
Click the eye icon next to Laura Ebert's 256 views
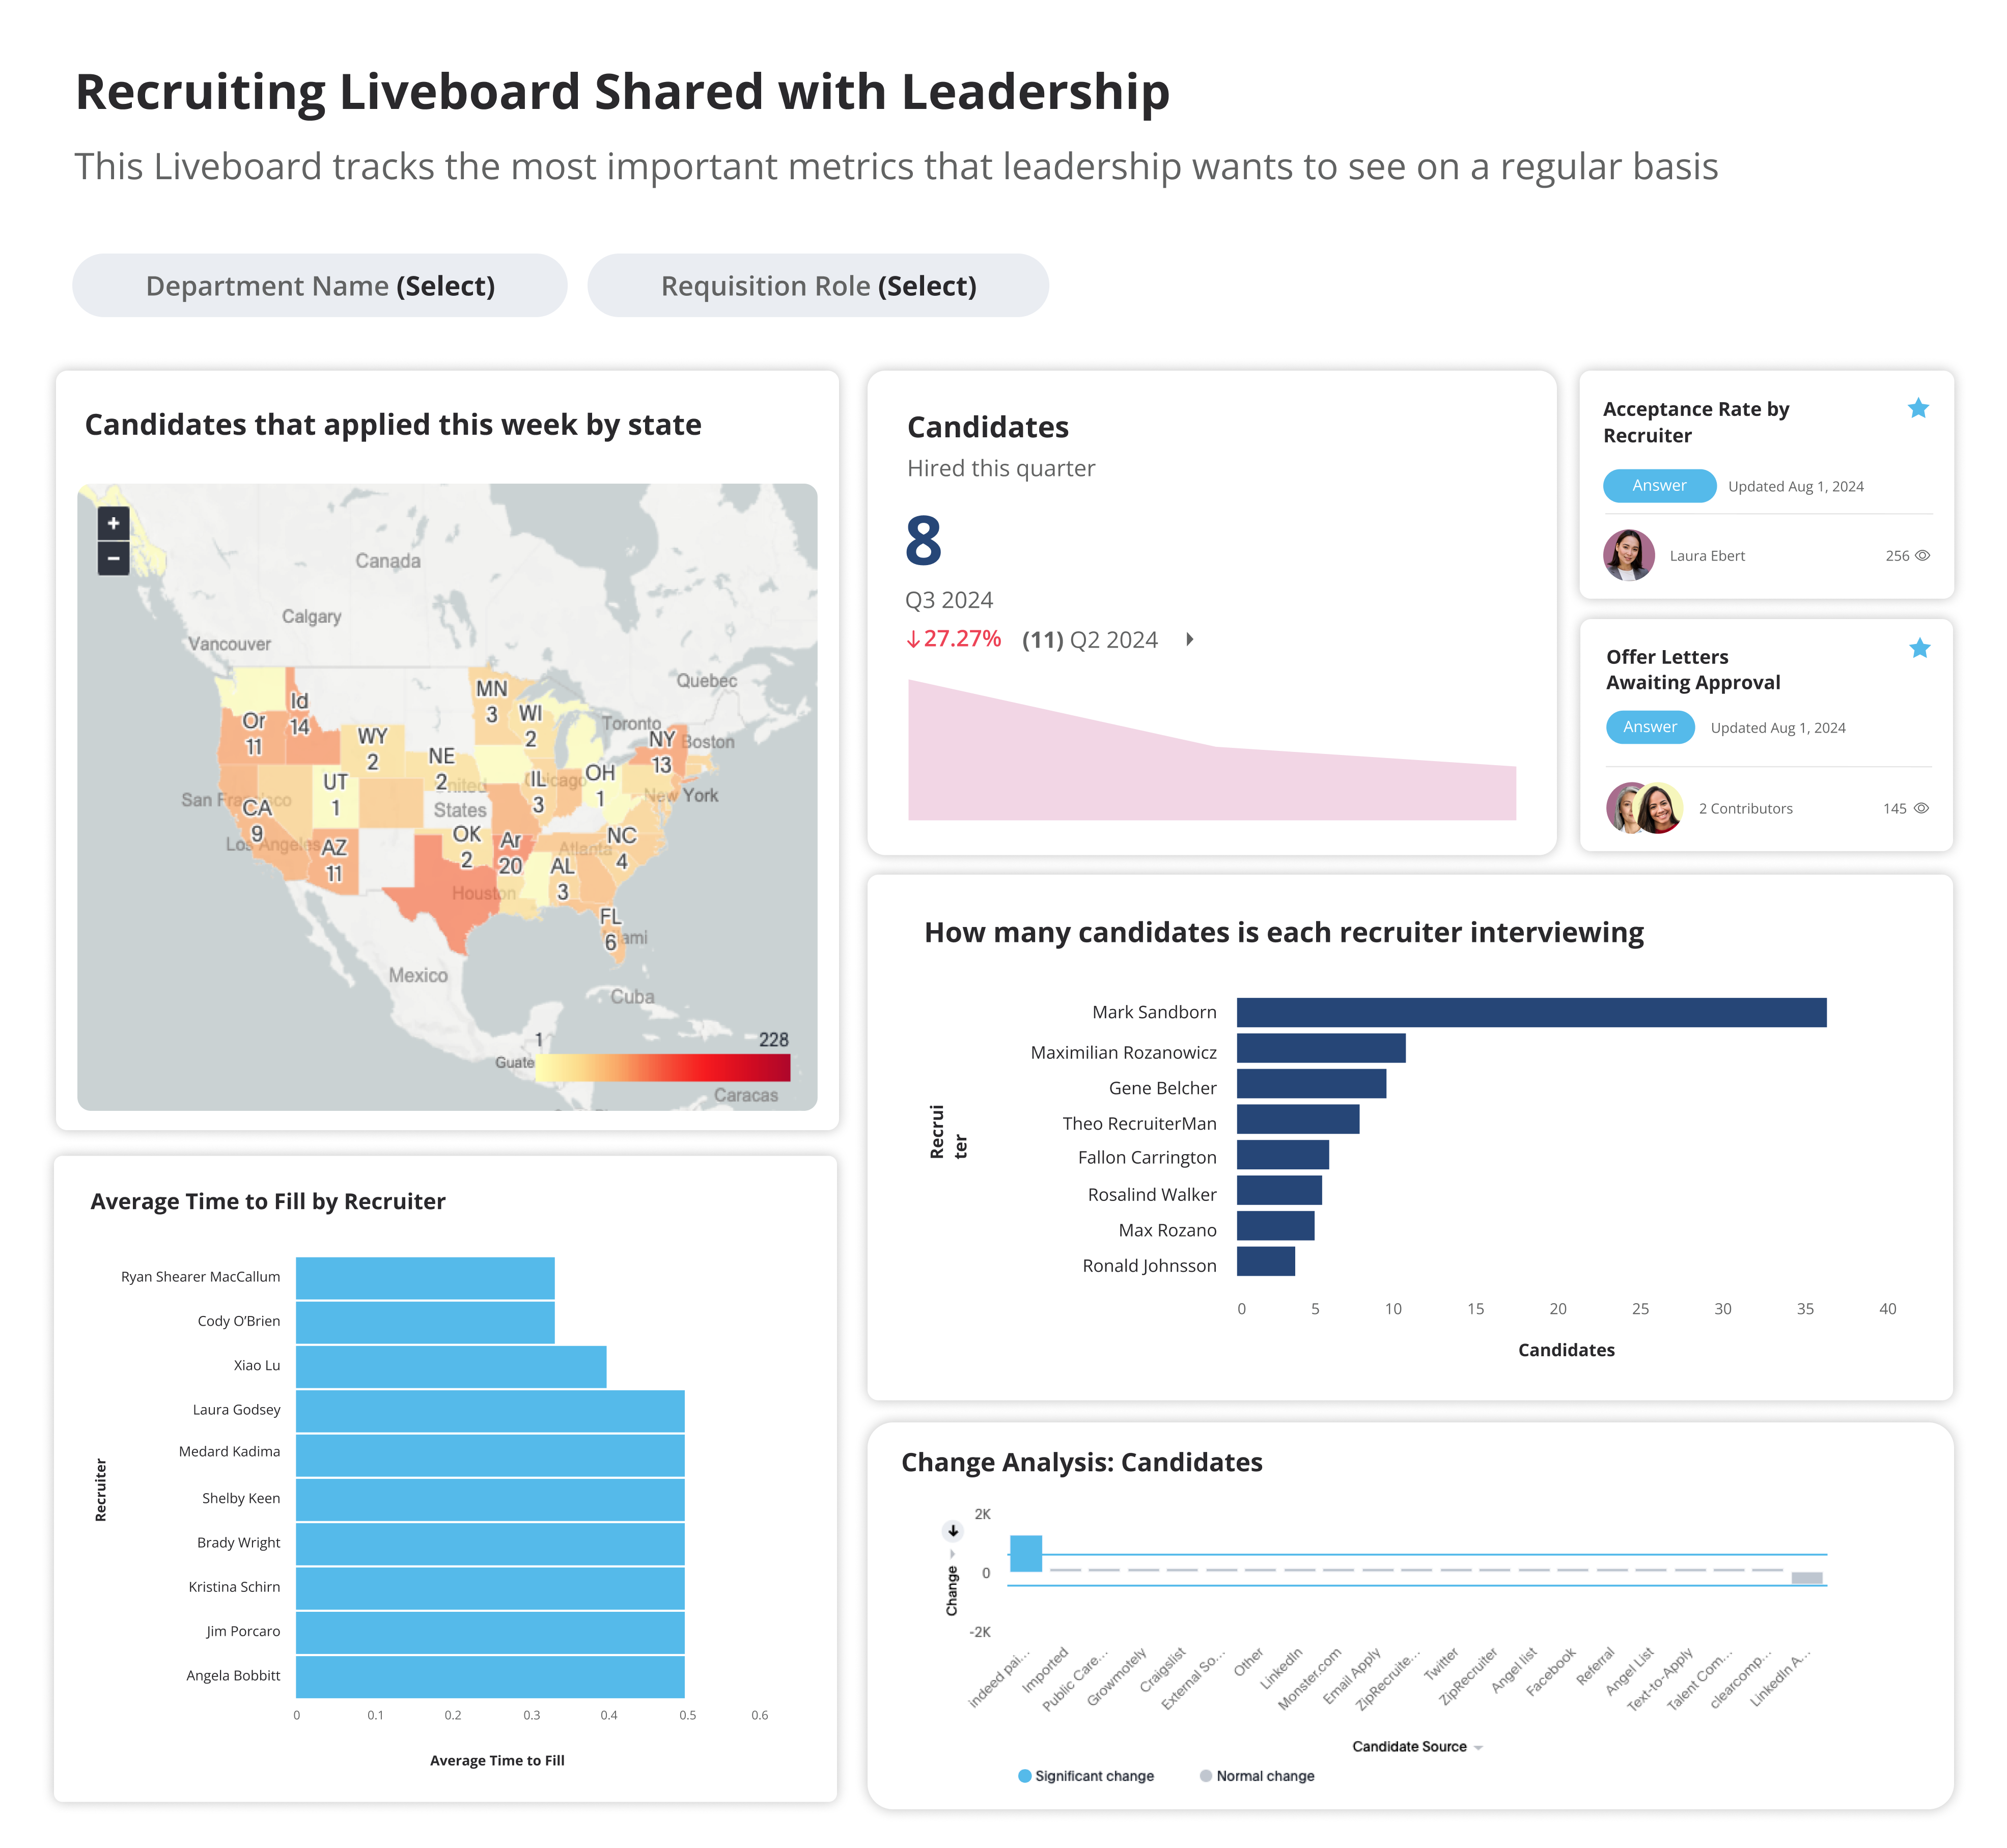pyautogui.click(x=1923, y=555)
